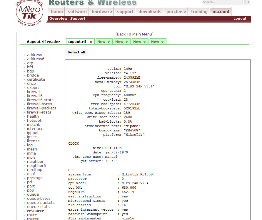
Task: Click the Logout link
Action: (x=240, y=18)
